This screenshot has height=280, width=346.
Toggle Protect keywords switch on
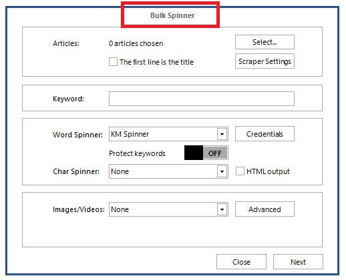click(x=206, y=153)
